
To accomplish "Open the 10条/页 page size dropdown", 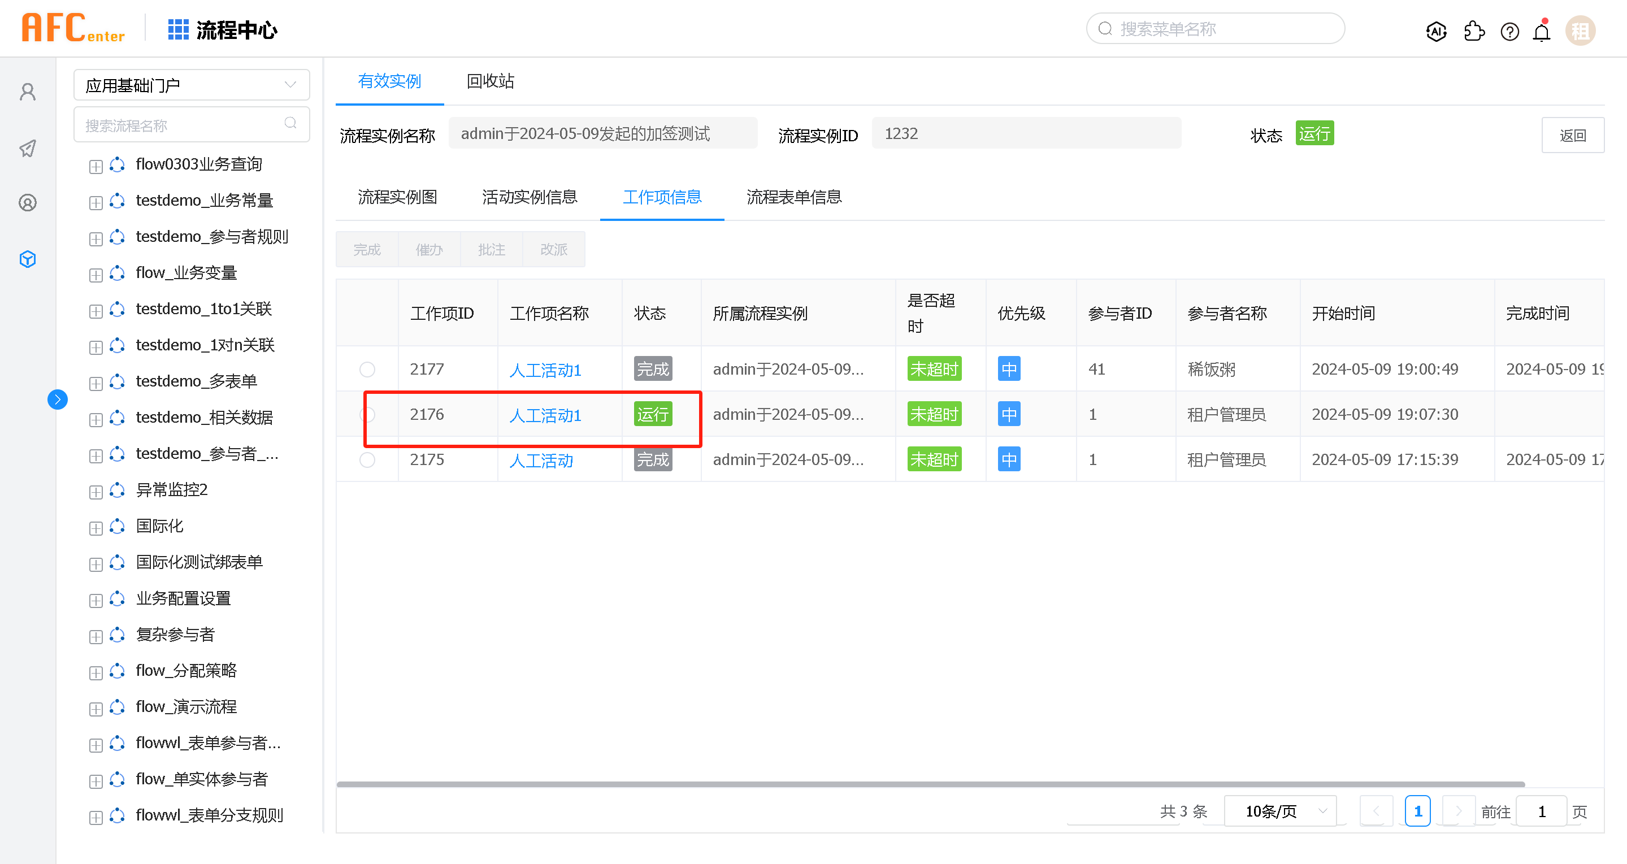I will pos(1280,811).
